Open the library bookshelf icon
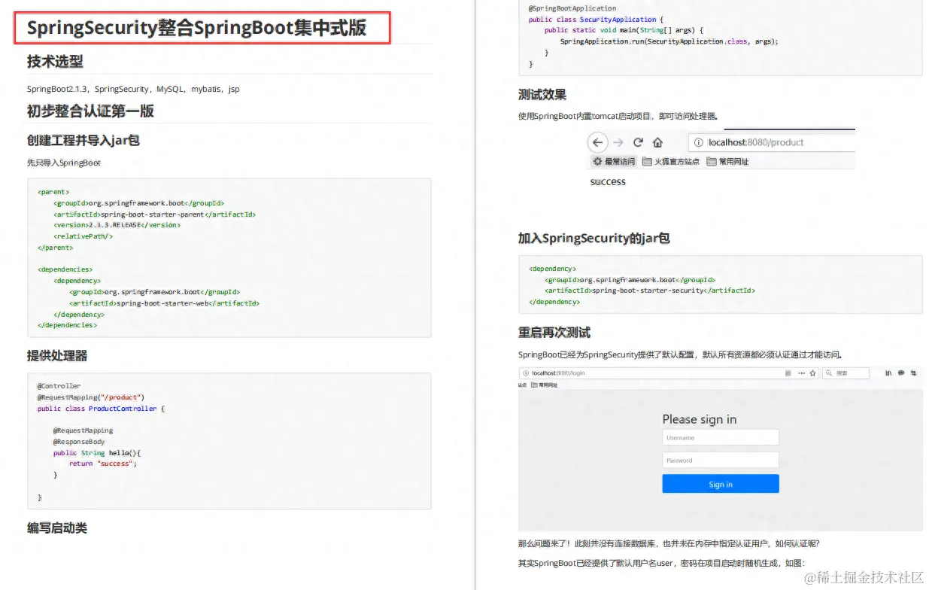Viewport: 929px width, 590px height. coord(888,373)
